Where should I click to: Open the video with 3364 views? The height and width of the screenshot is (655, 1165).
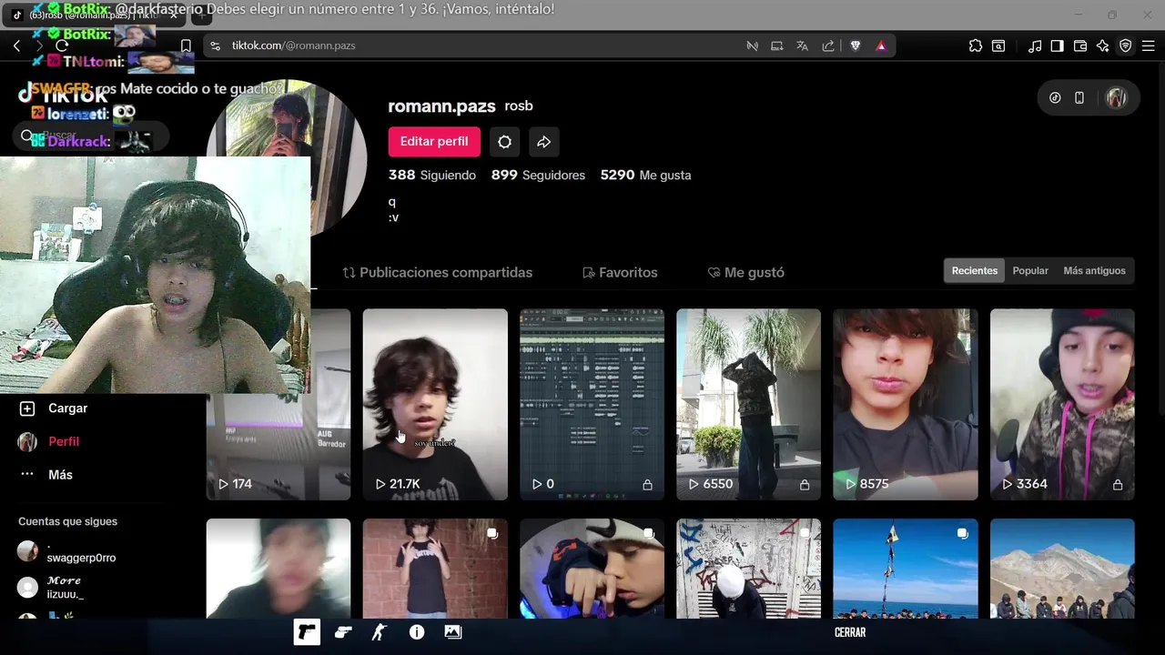pyautogui.click(x=1062, y=404)
